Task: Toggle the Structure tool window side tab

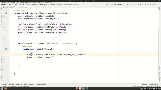Action: coord(1,60)
